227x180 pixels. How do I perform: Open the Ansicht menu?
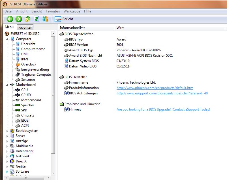coord(22,11)
